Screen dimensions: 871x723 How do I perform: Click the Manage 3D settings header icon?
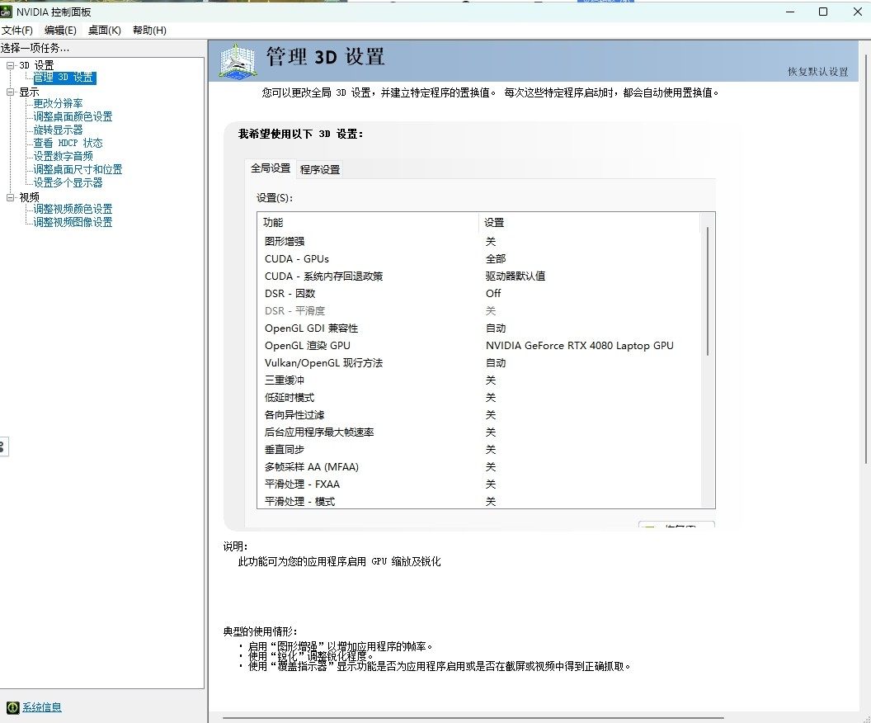(x=238, y=60)
